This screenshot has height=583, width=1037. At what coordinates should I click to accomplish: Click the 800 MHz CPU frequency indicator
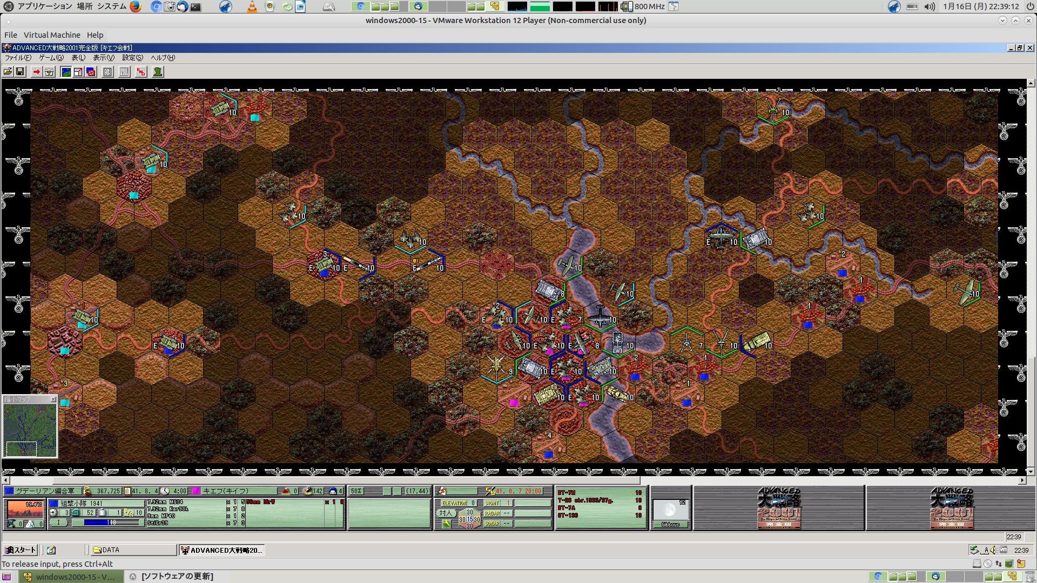pyautogui.click(x=644, y=6)
